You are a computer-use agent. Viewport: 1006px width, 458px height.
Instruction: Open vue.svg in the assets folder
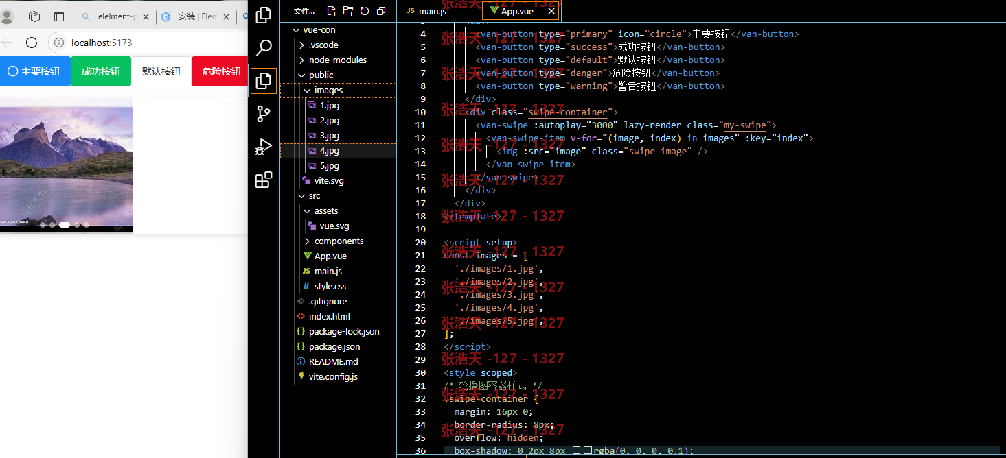(x=334, y=226)
